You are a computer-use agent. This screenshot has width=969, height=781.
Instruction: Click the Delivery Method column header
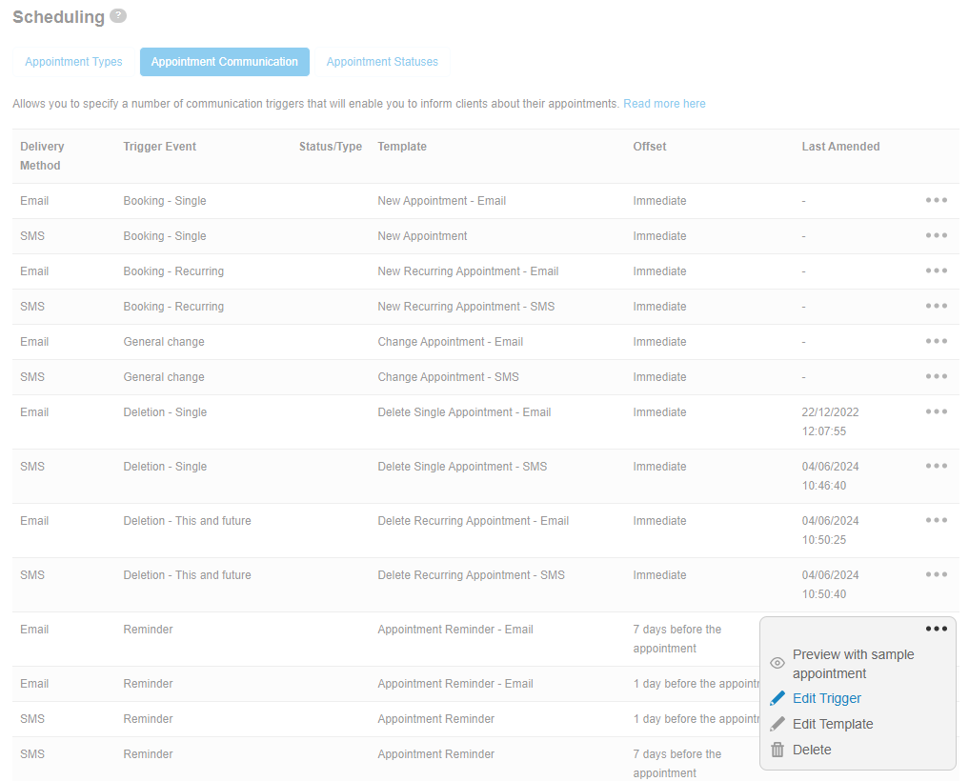point(42,155)
